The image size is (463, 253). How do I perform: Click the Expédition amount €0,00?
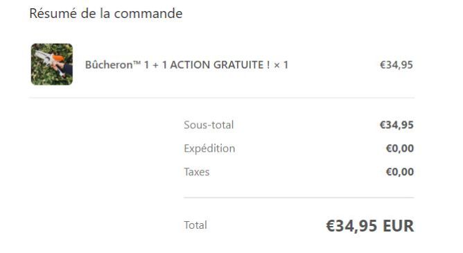coord(400,148)
